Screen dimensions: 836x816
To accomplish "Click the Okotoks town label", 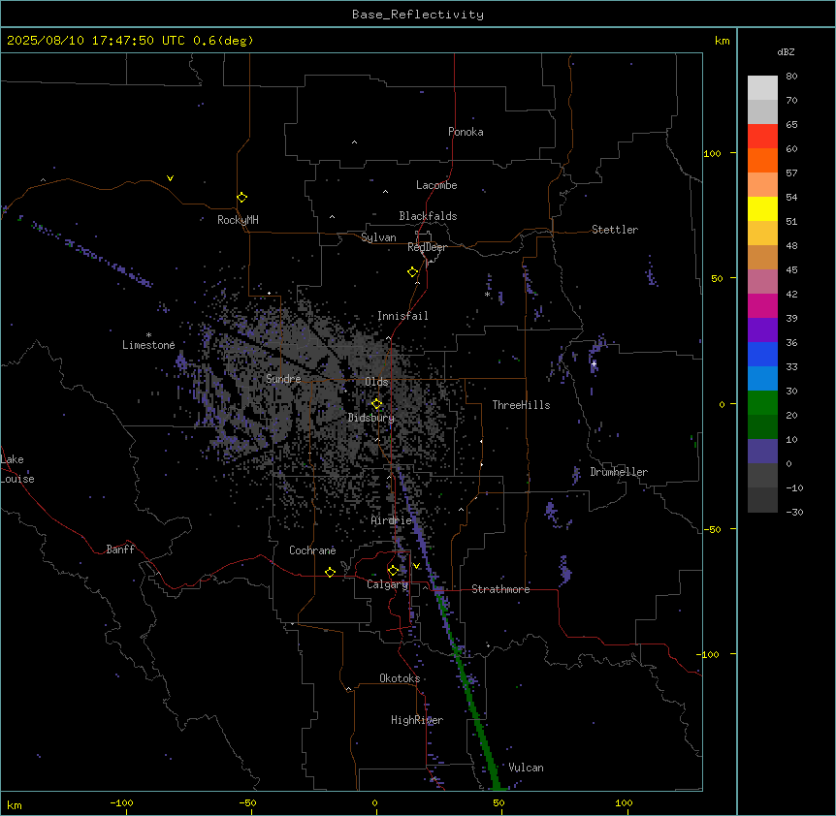I will pyautogui.click(x=400, y=678).
